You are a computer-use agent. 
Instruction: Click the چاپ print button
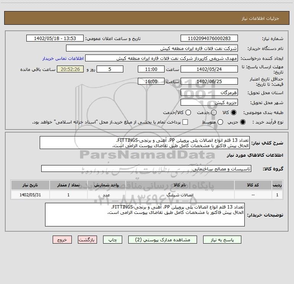coord(113,240)
